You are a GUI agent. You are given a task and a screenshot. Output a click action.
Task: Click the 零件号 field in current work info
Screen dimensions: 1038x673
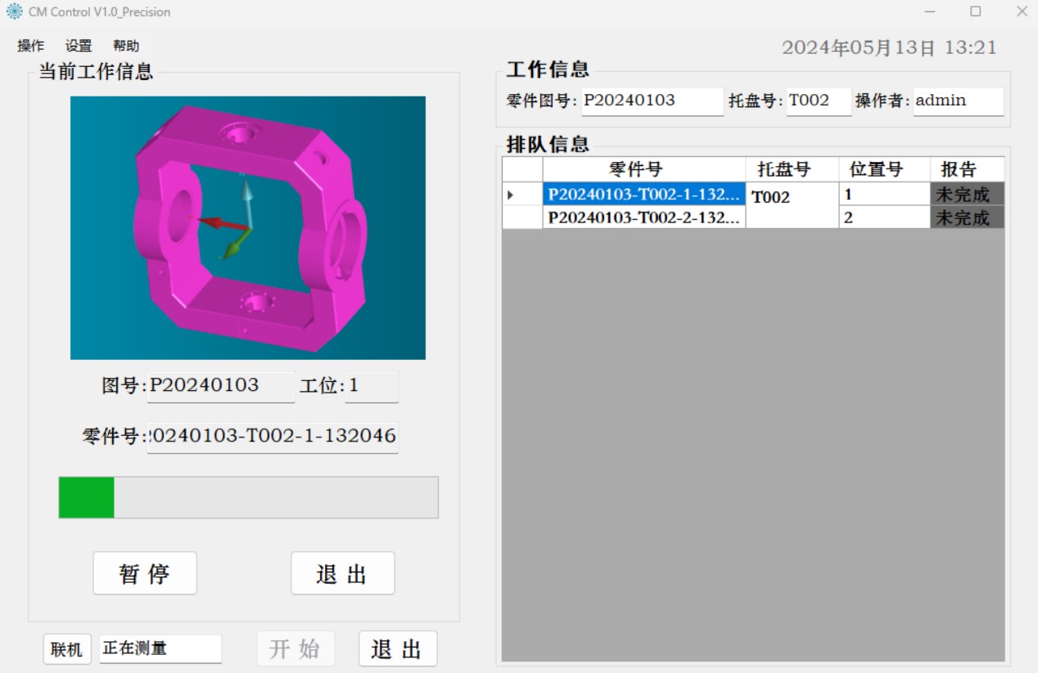point(273,437)
